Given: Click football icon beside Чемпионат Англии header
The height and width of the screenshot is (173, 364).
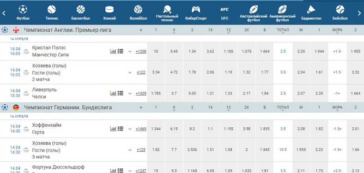Looking at the screenshot, I should point(5,30).
